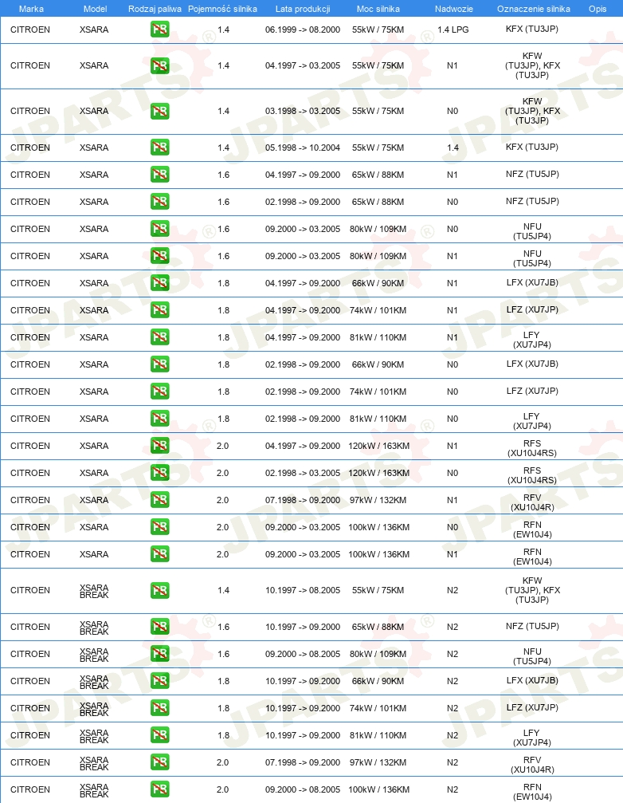Click fuel icon for Xsara 1.8 81kW N0 row
Image resolution: width=623 pixels, height=803 pixels.
tap(159, 419)
